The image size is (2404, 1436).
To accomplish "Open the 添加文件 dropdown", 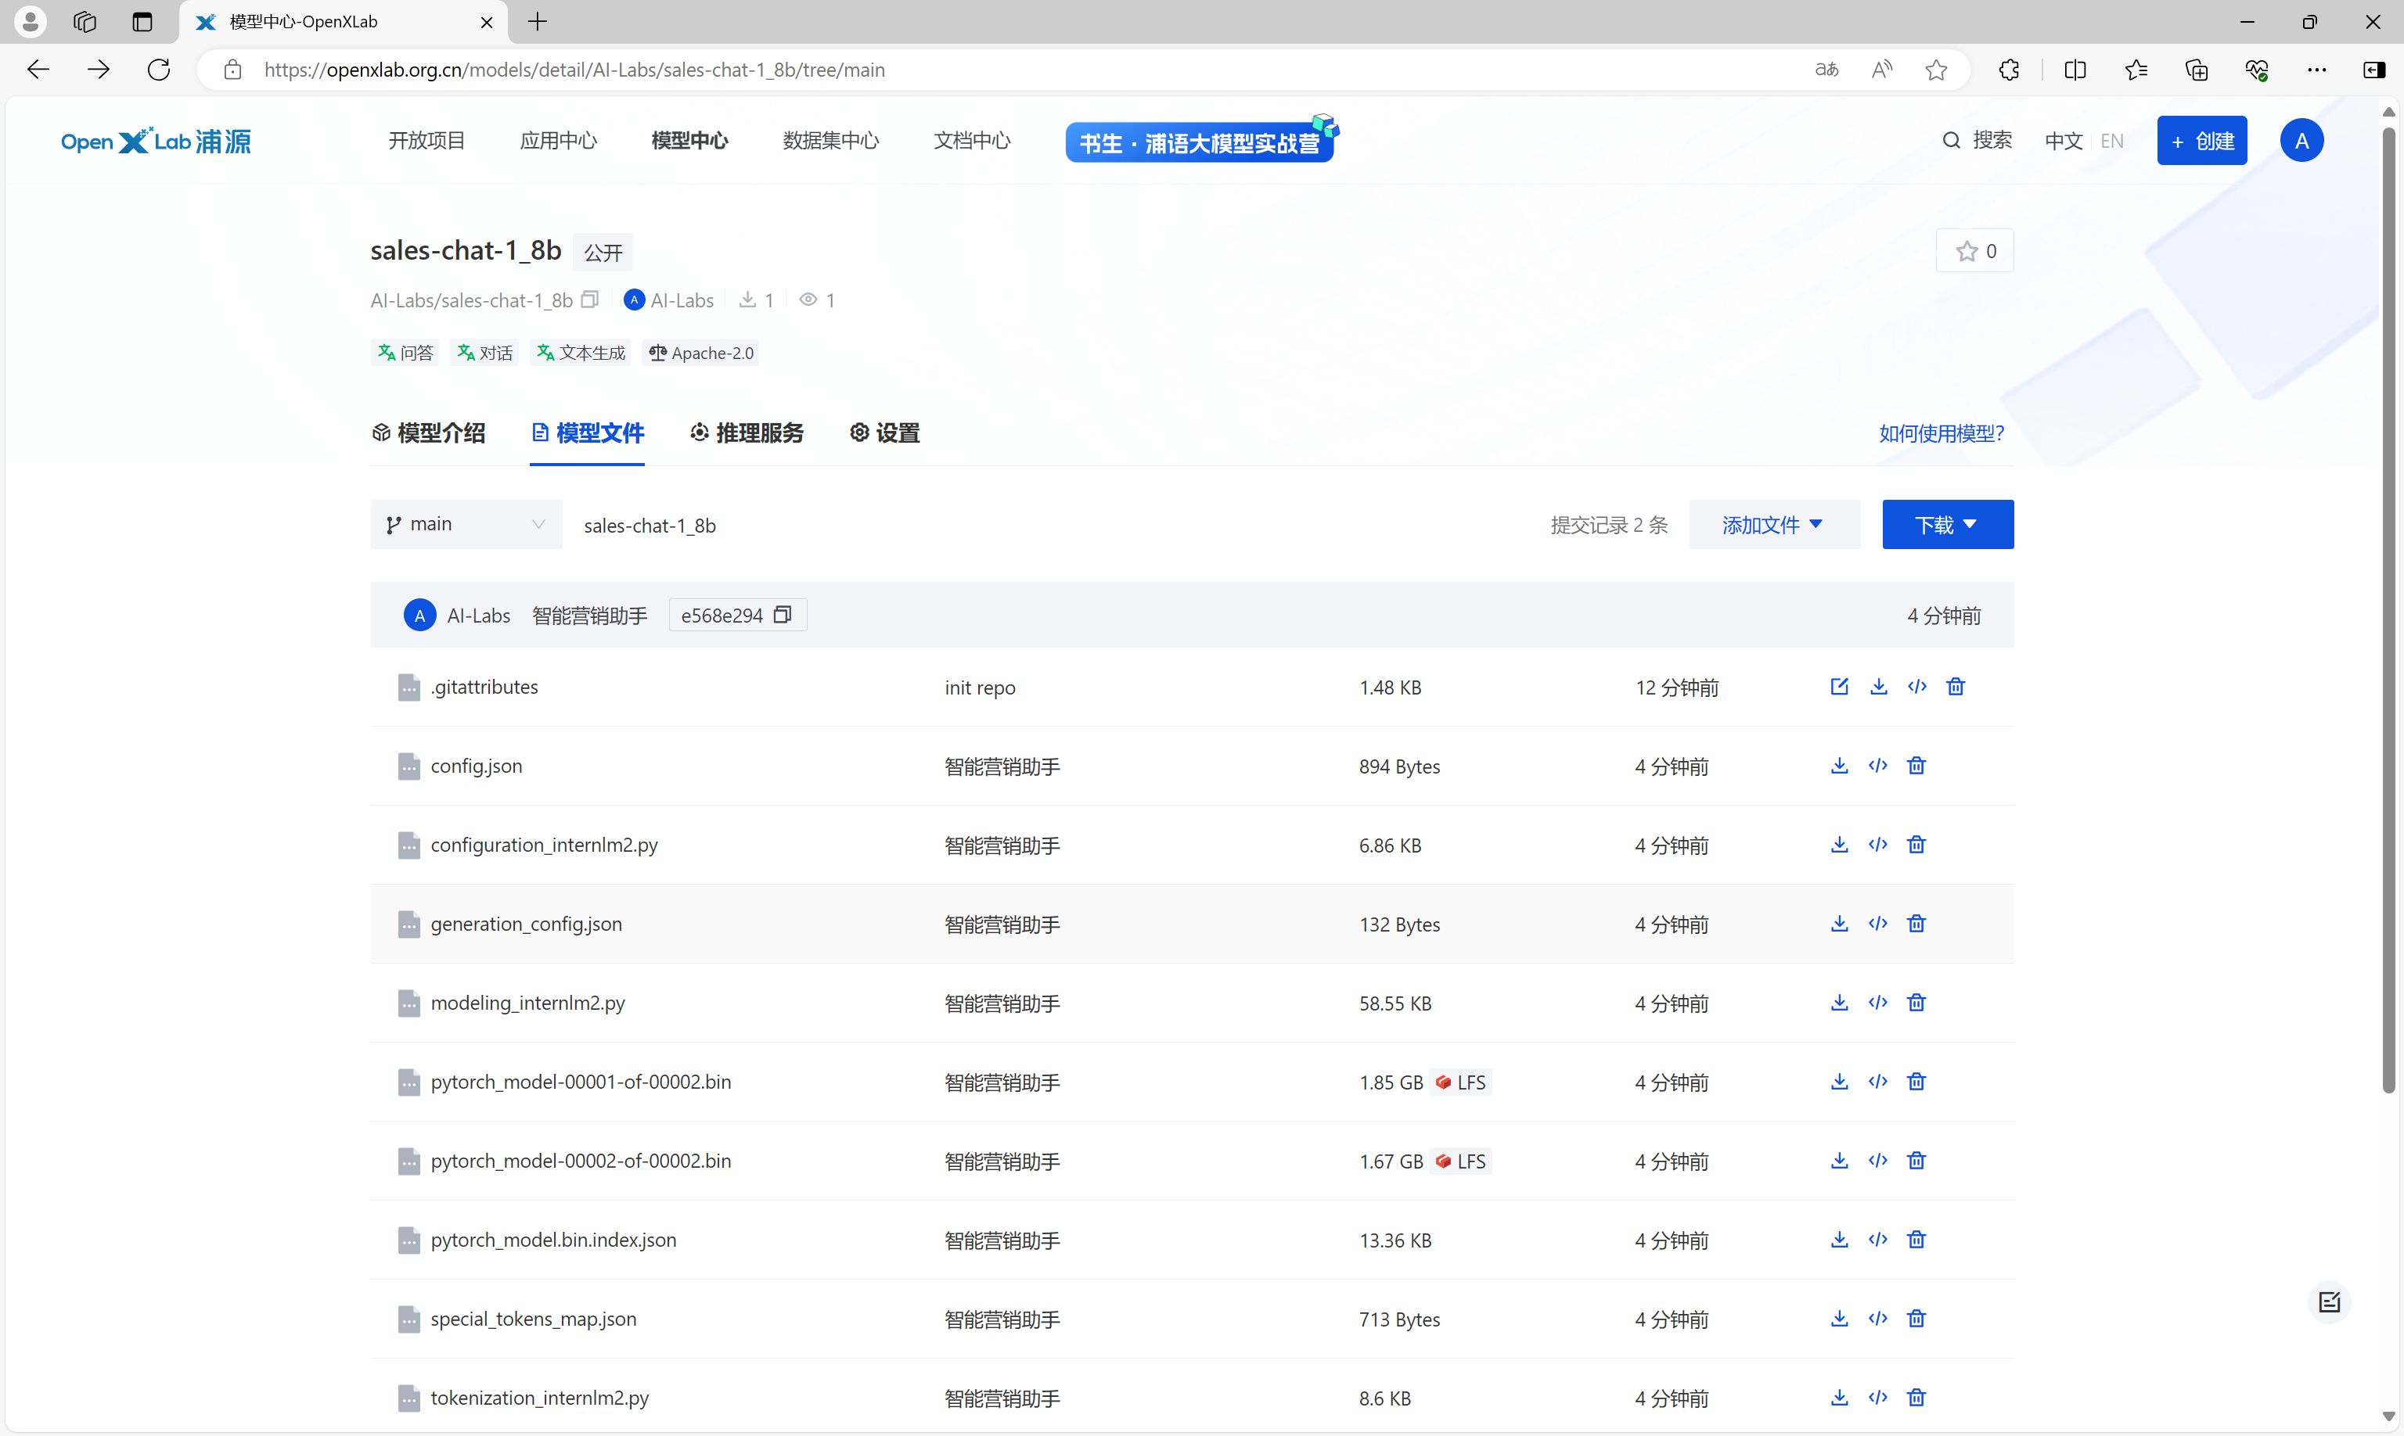I will [x=1774, y=525].
